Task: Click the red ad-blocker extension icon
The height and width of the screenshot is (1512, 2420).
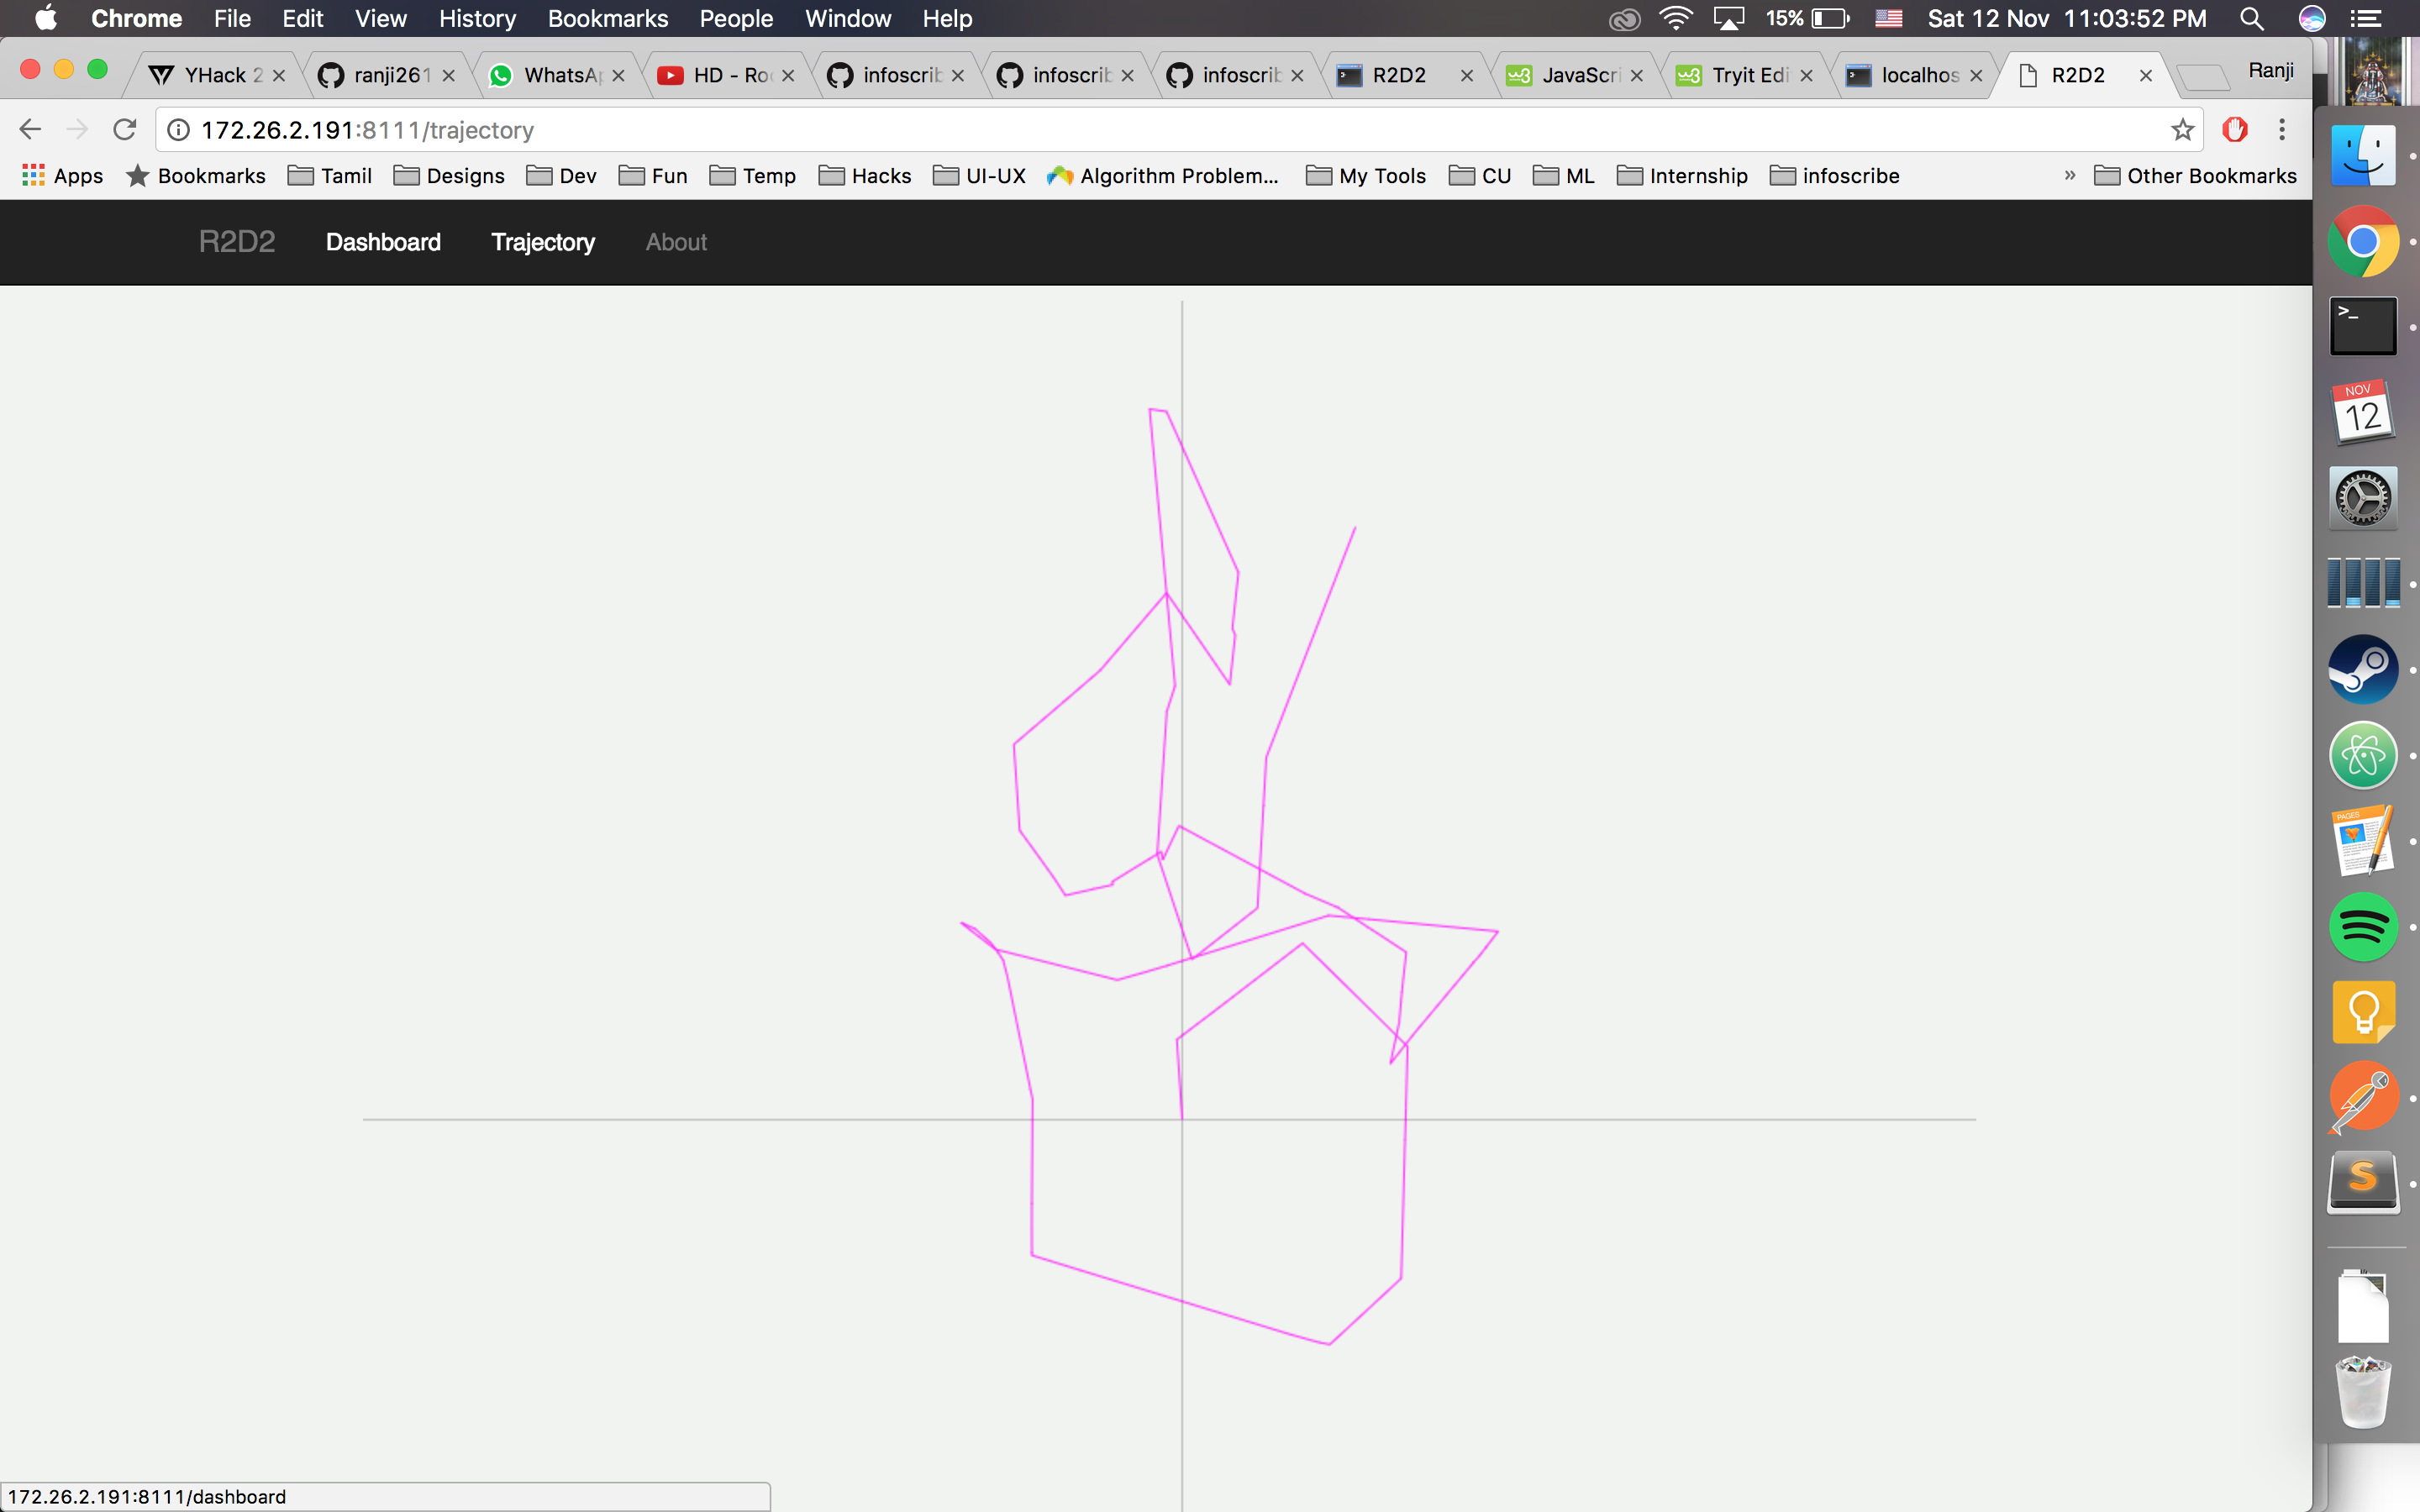Action: [x=2235, y=130]
